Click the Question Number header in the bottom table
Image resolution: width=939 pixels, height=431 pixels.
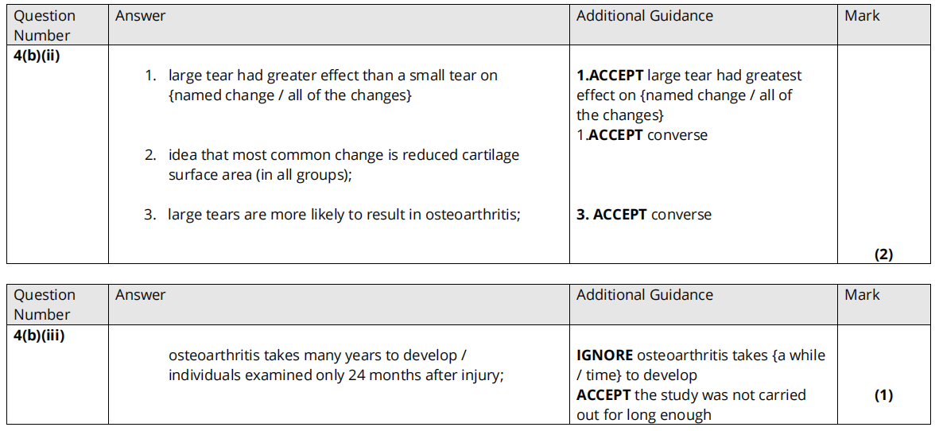tap(45, 305)
